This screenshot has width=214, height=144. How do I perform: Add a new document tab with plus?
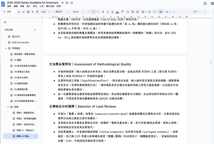[x=35, y=30]
